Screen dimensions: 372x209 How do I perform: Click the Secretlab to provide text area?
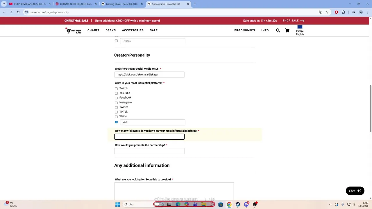(174, 191)
